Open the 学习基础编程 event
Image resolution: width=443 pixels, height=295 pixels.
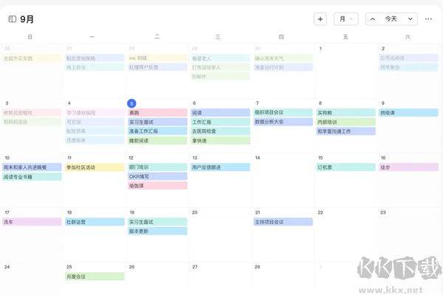pyautogui.click(x=95, y=112)
